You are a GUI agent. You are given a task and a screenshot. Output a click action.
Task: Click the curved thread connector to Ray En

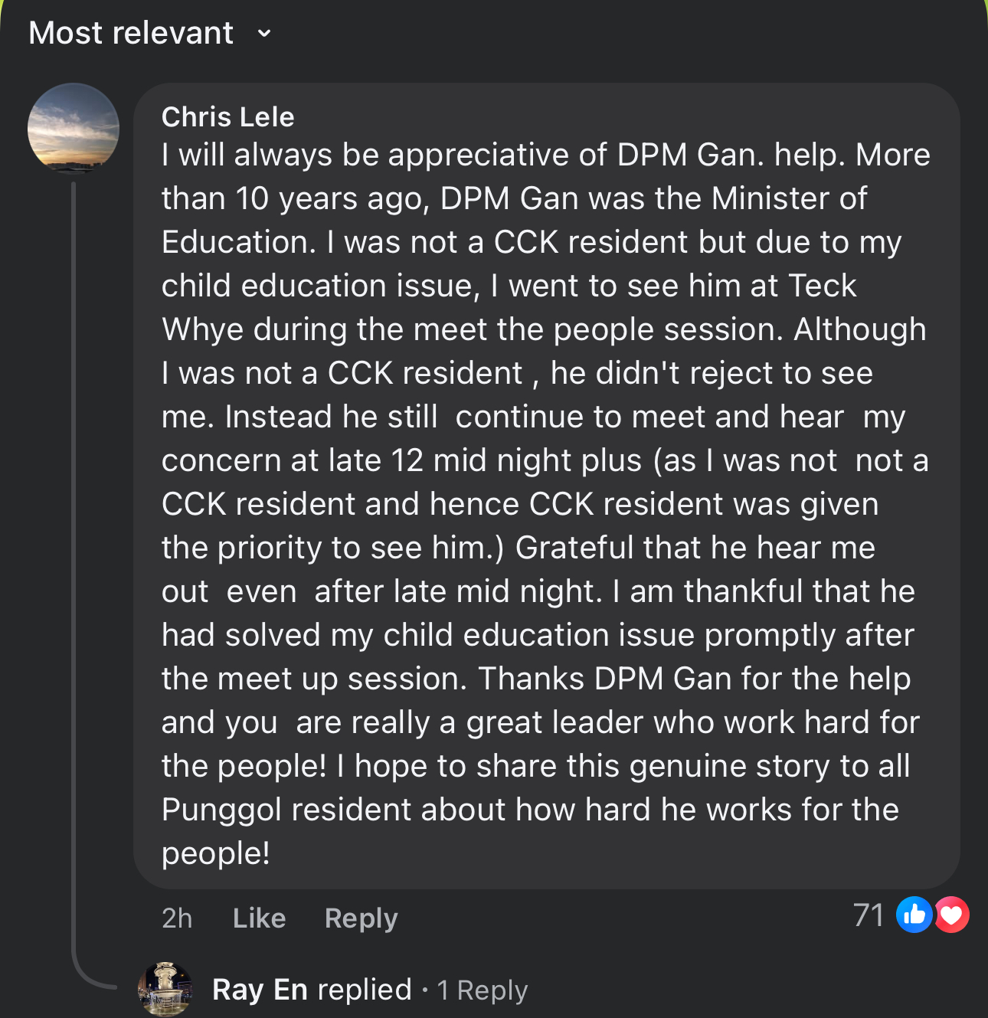(92, 980)
